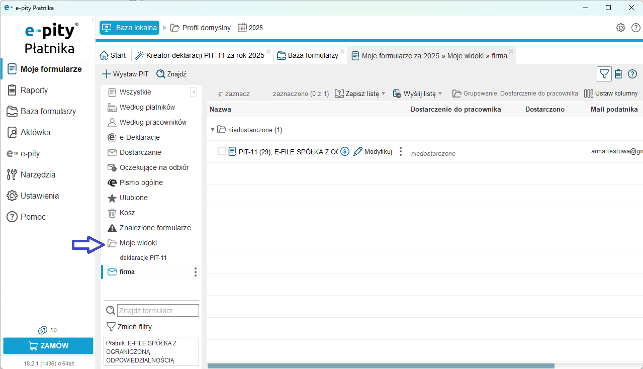Expand the Zapisz listę dropdown
The width and height of the screenshot is (643, 369).
click(x=383, y=94)
